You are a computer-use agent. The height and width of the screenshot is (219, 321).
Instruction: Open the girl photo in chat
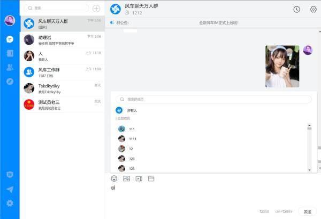click(282, 67)
